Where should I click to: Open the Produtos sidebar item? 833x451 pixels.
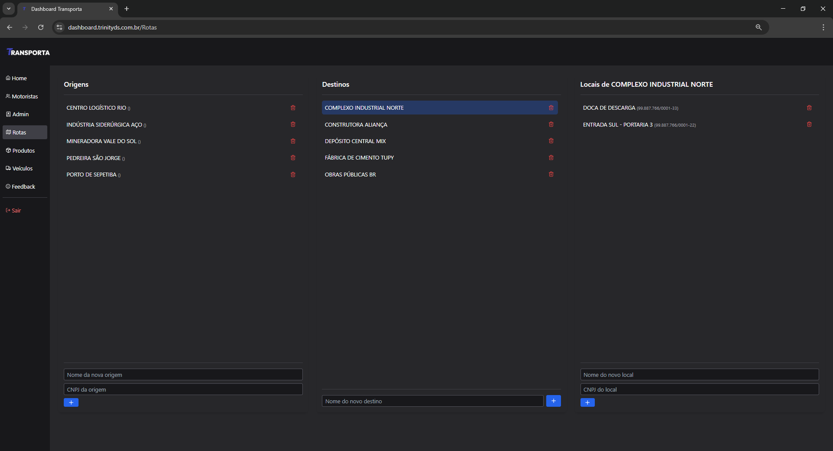tap(23, 150)
